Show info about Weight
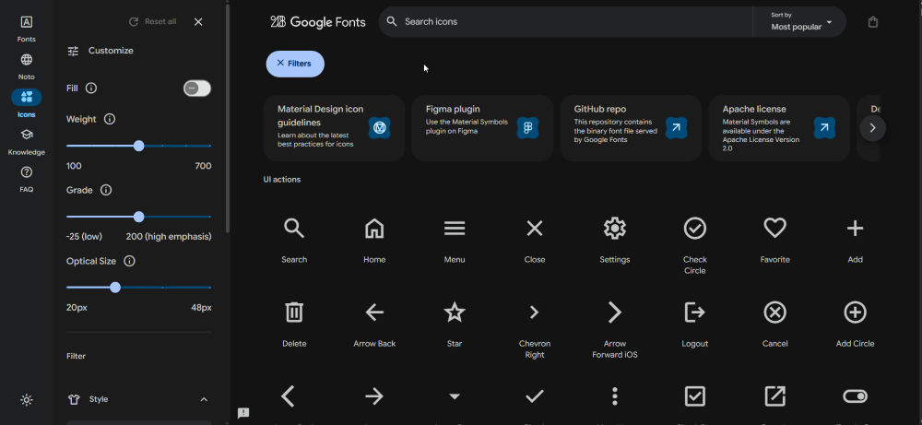This screenshot has width=922, height=425. 110,119
